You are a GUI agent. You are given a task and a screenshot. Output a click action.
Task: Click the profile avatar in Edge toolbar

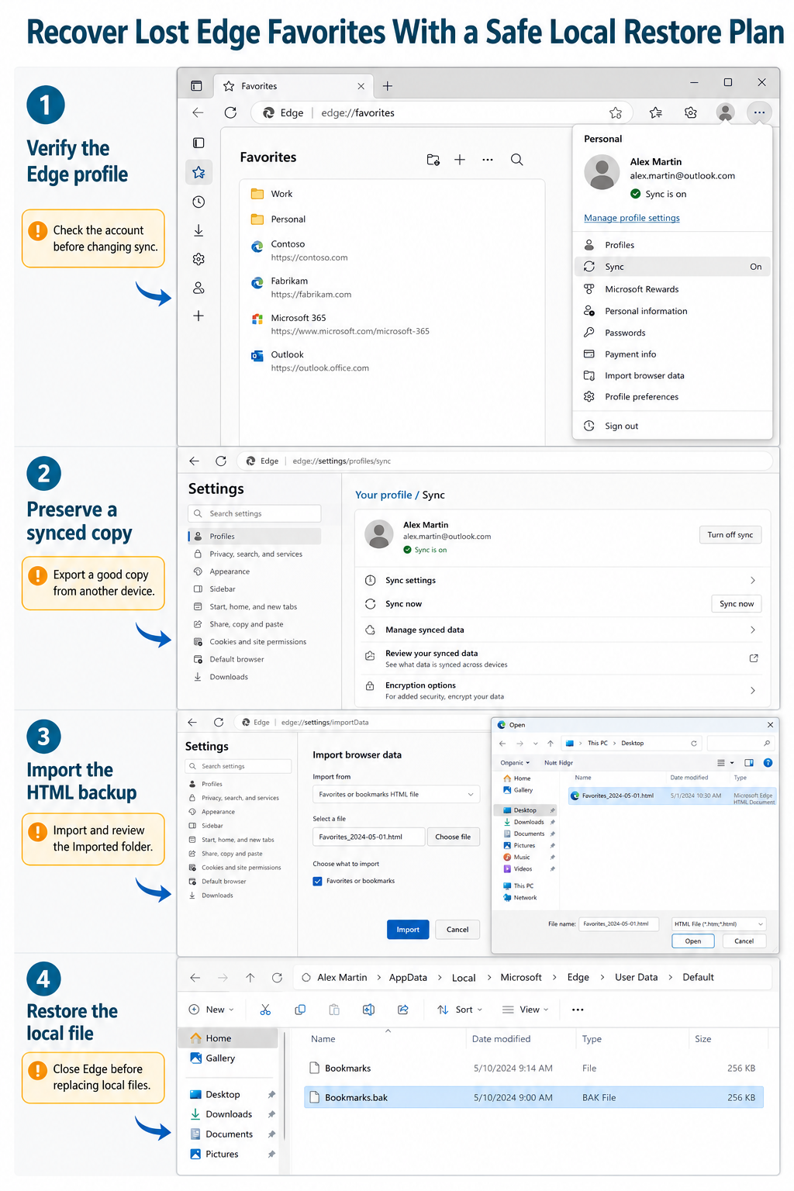point(725,112)
